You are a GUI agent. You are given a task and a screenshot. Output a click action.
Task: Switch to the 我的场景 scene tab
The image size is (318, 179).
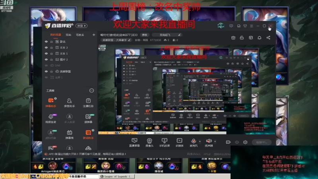click(x=56, y=35)
